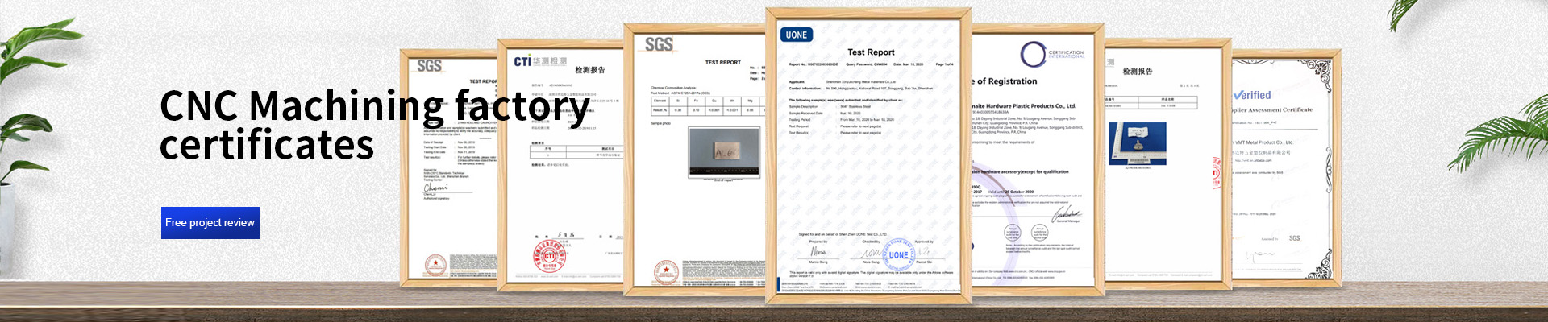Viewport: 1548px width, 322px height.
Task: Click the Free project review button
Action: pos(210,222)
